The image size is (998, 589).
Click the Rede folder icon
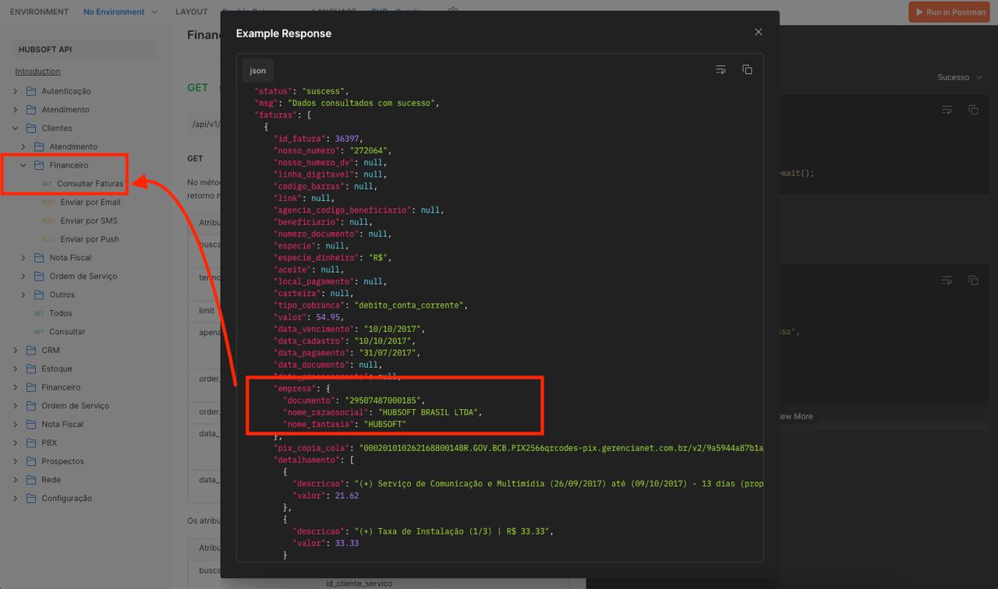tap(31, 480)
